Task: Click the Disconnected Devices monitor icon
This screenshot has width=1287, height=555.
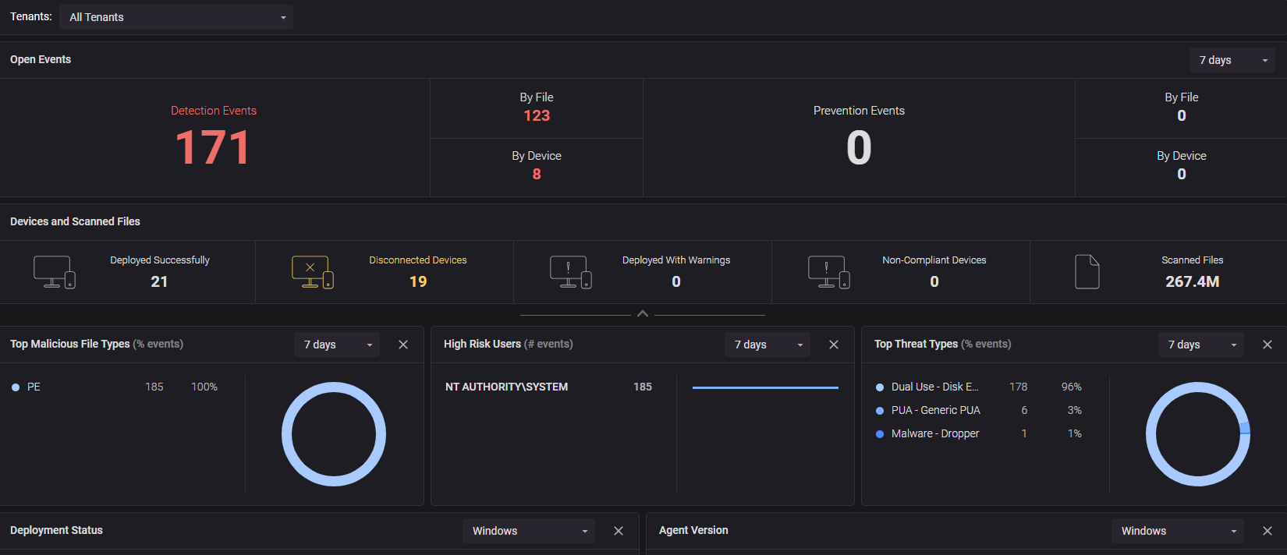Action: pos(312,272)
